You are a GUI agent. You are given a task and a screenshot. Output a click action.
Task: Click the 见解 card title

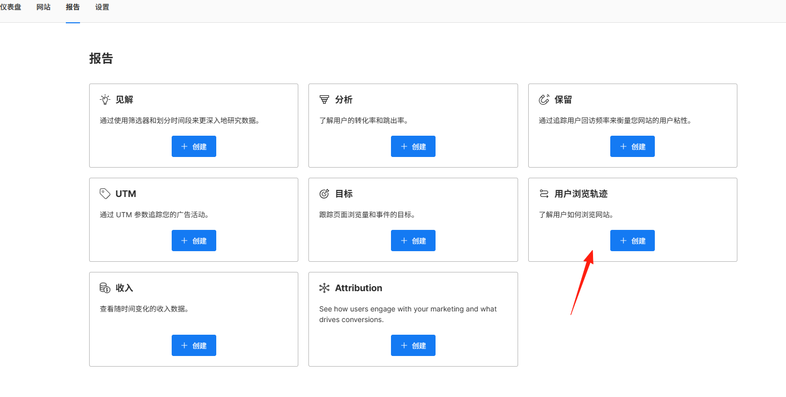125,100
